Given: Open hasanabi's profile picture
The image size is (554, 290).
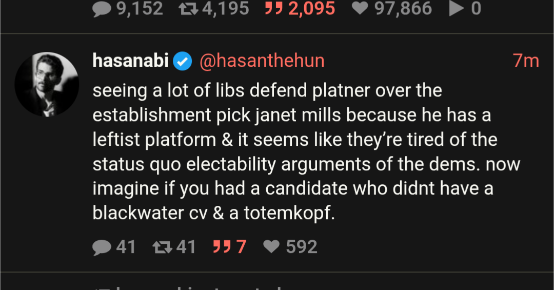Looking at the screenshot, I should click(47, 84).
